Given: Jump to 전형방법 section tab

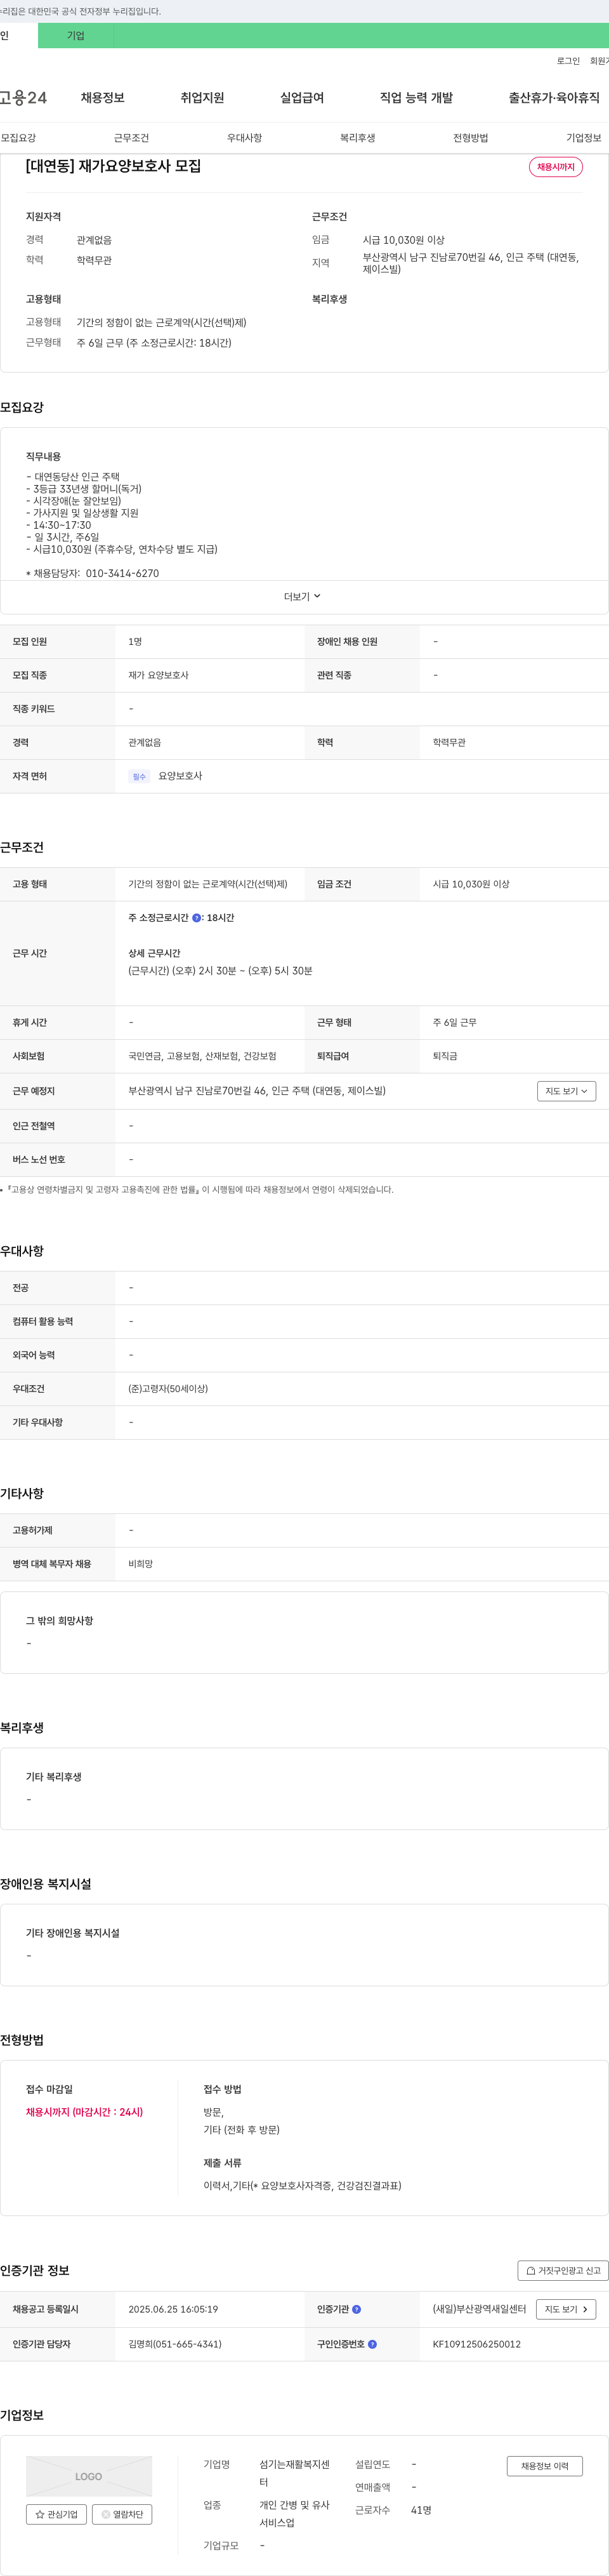Looking at the screenshot, I should tap(470, 138).
